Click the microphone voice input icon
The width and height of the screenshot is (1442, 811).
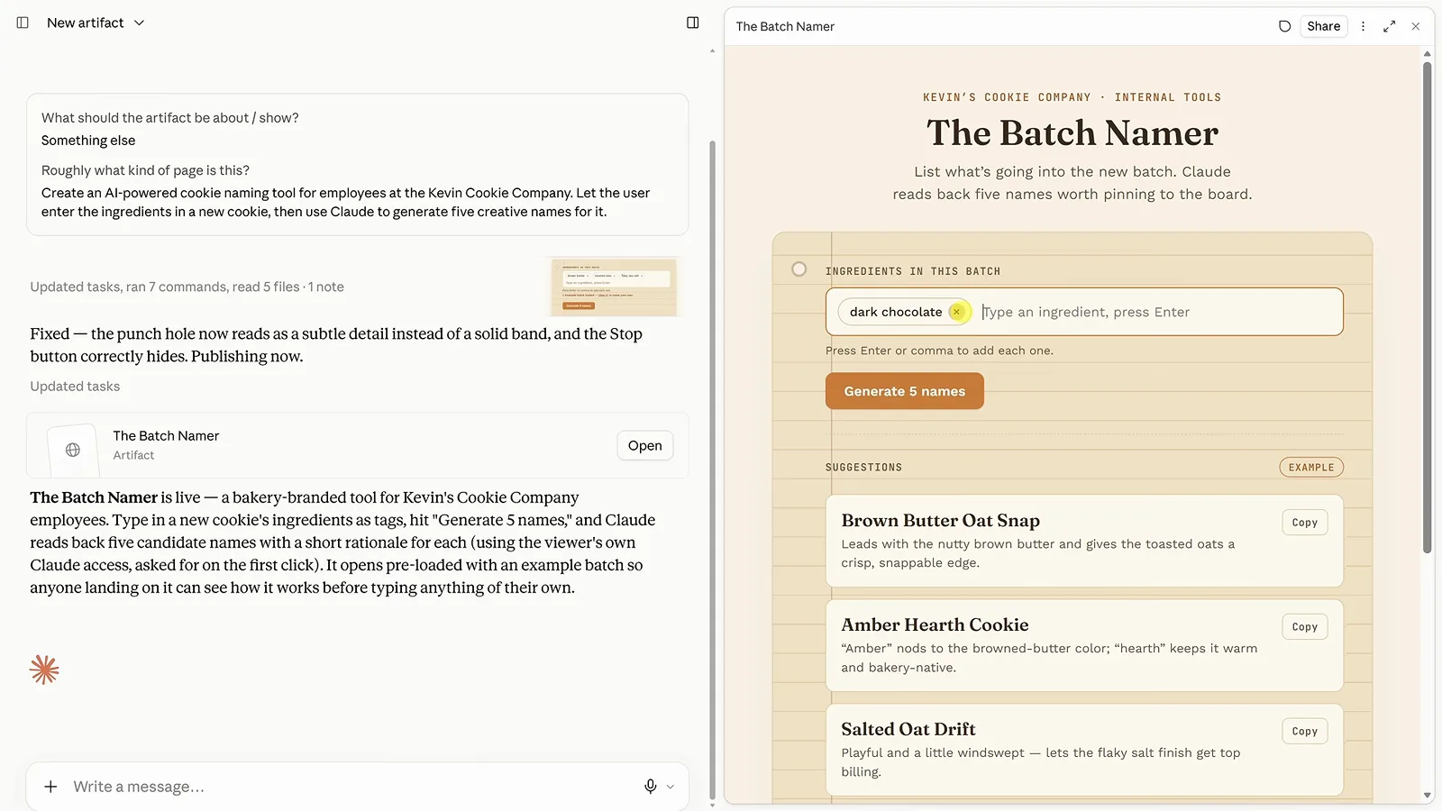click(x=650, y=787)
